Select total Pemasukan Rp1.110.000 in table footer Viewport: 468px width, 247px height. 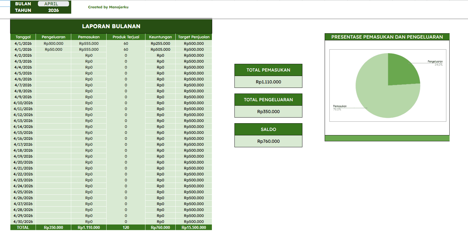(89, 227)
